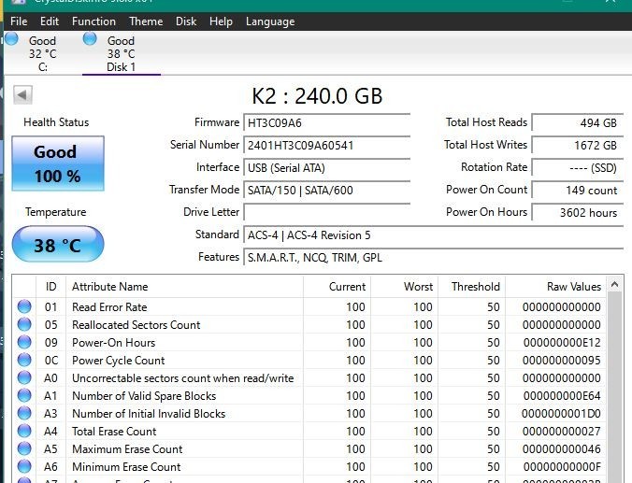Click status orb for Maximum Erase Count
Viewport: 632px width, 483px height.
point(24,448)
